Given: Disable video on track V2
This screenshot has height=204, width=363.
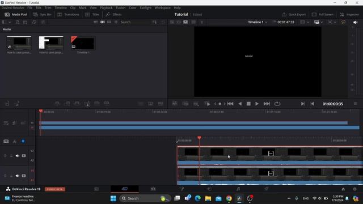Looking at the screenshot, I should [x=24, y=156].
